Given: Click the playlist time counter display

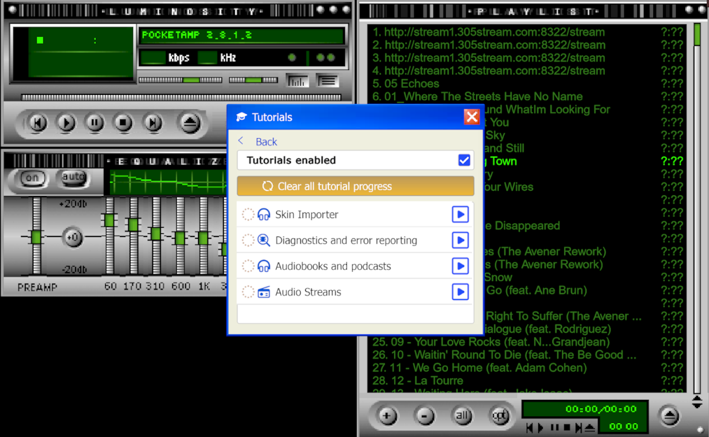Looking at the screenshot, I should [x=601, y=409].
